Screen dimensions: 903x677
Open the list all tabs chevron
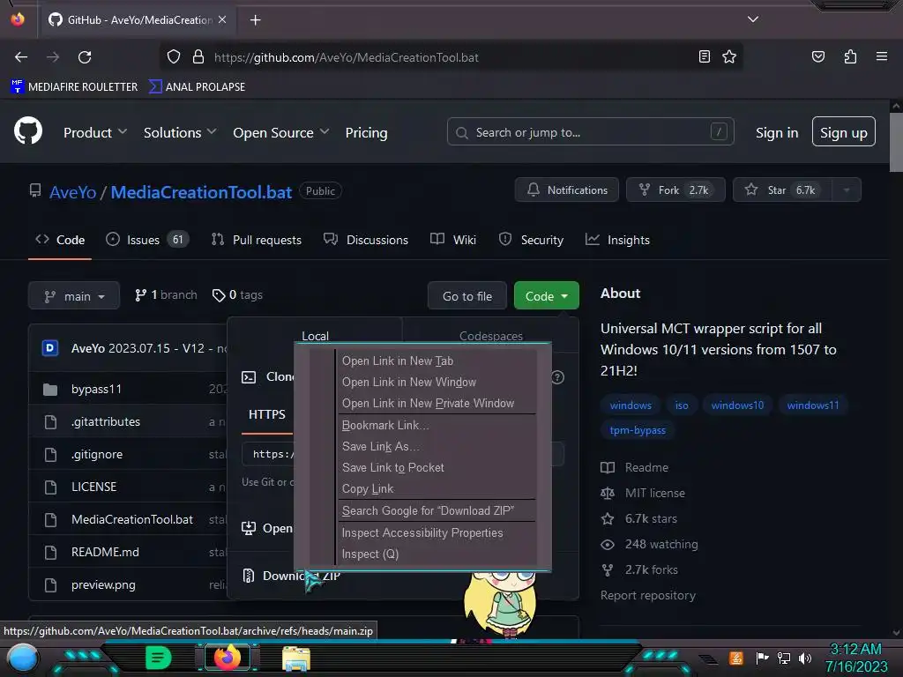(x=753, y=19)
